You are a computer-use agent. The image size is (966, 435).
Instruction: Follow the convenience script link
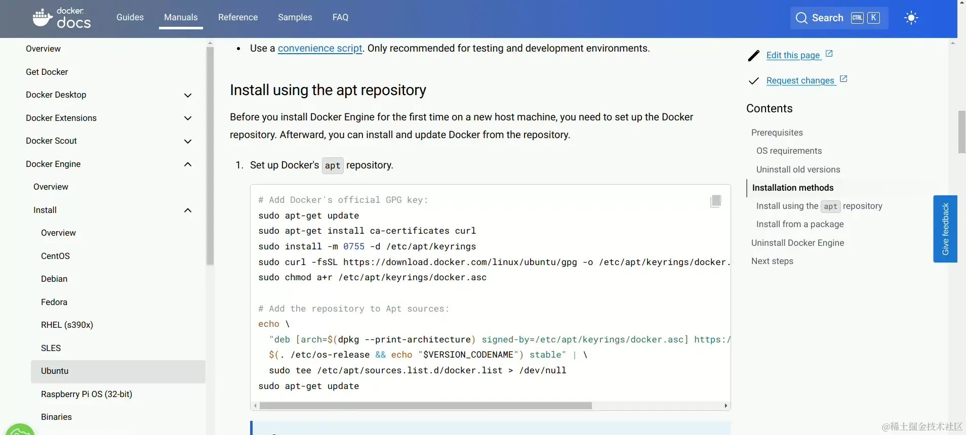[320, 48]
